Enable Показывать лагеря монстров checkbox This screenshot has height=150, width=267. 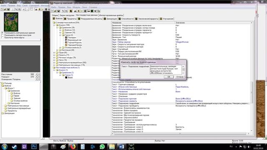[3, 35]
